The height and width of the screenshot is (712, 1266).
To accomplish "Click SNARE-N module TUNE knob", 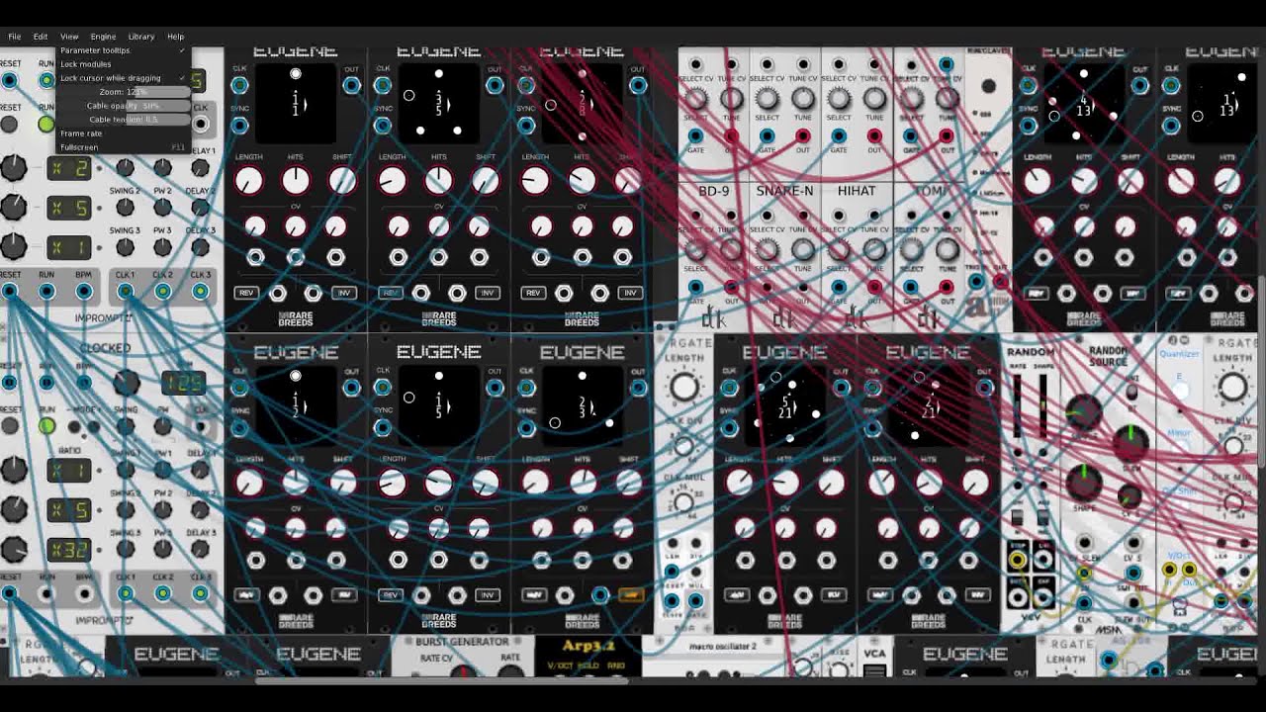I will pyautogui.click(x=803, y=249).
